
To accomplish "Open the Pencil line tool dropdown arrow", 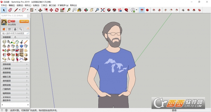I will click(x=20, y=10).
